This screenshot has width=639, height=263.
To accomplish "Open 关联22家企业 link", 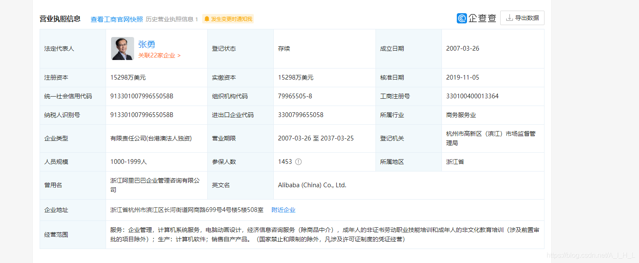I will 159,55.
